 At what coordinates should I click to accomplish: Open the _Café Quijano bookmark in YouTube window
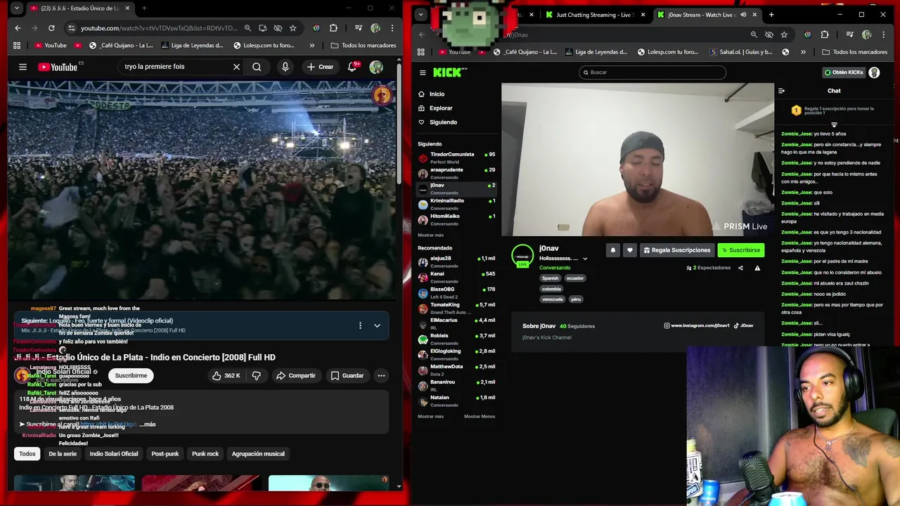[121, 46]
